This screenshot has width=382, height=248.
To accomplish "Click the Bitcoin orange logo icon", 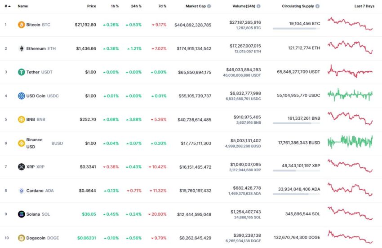I will [x=22, y=25].
